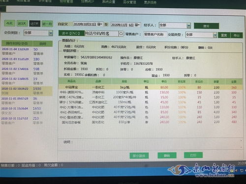
Task: Select the record 2020-11-01 09:57:29
Action: 27,101
